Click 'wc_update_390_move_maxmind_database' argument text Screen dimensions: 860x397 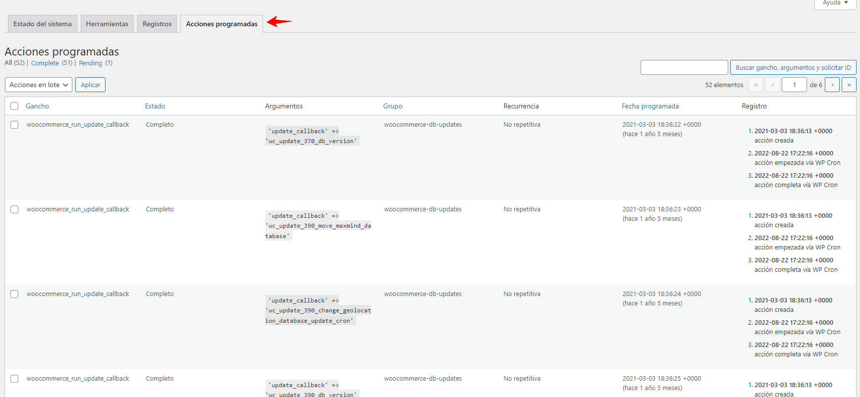click(318, 231)
